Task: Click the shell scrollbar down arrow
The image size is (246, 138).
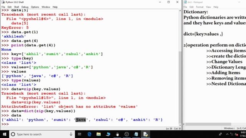Action: click(180, 125)
